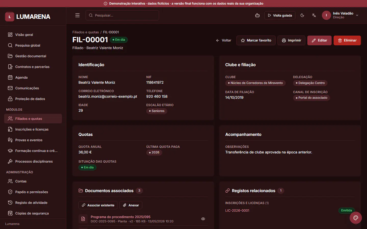367x229 pixels.
Task: Toggle dark mode moon icon
Action: point(302,15)
